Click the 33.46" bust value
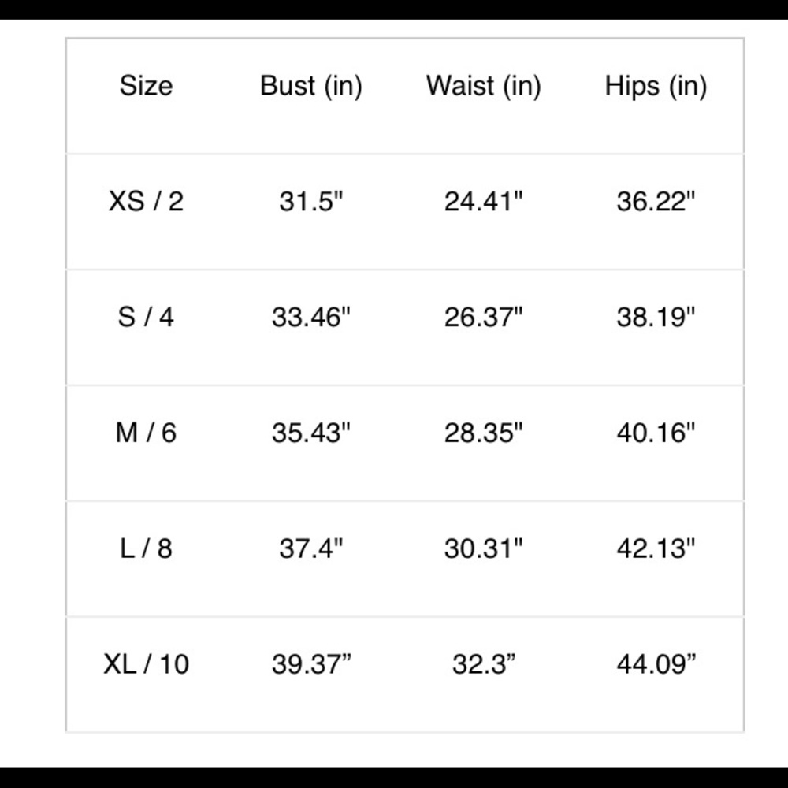This screenshot has width=788, height=788. coord(311,318)
